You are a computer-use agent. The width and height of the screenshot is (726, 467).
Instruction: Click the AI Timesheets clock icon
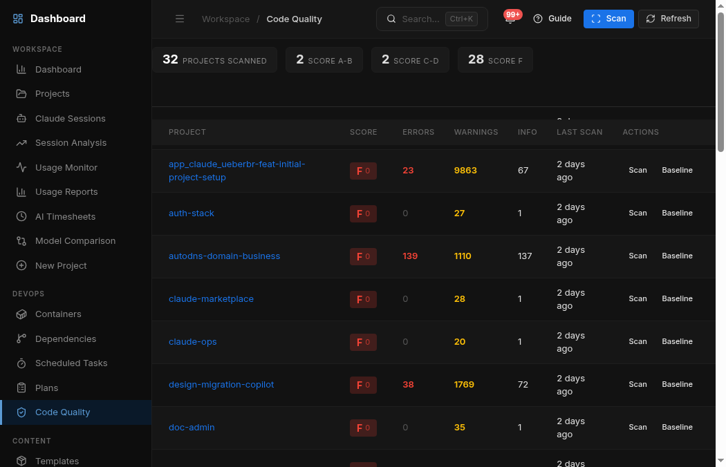click(x=21, y=217)
